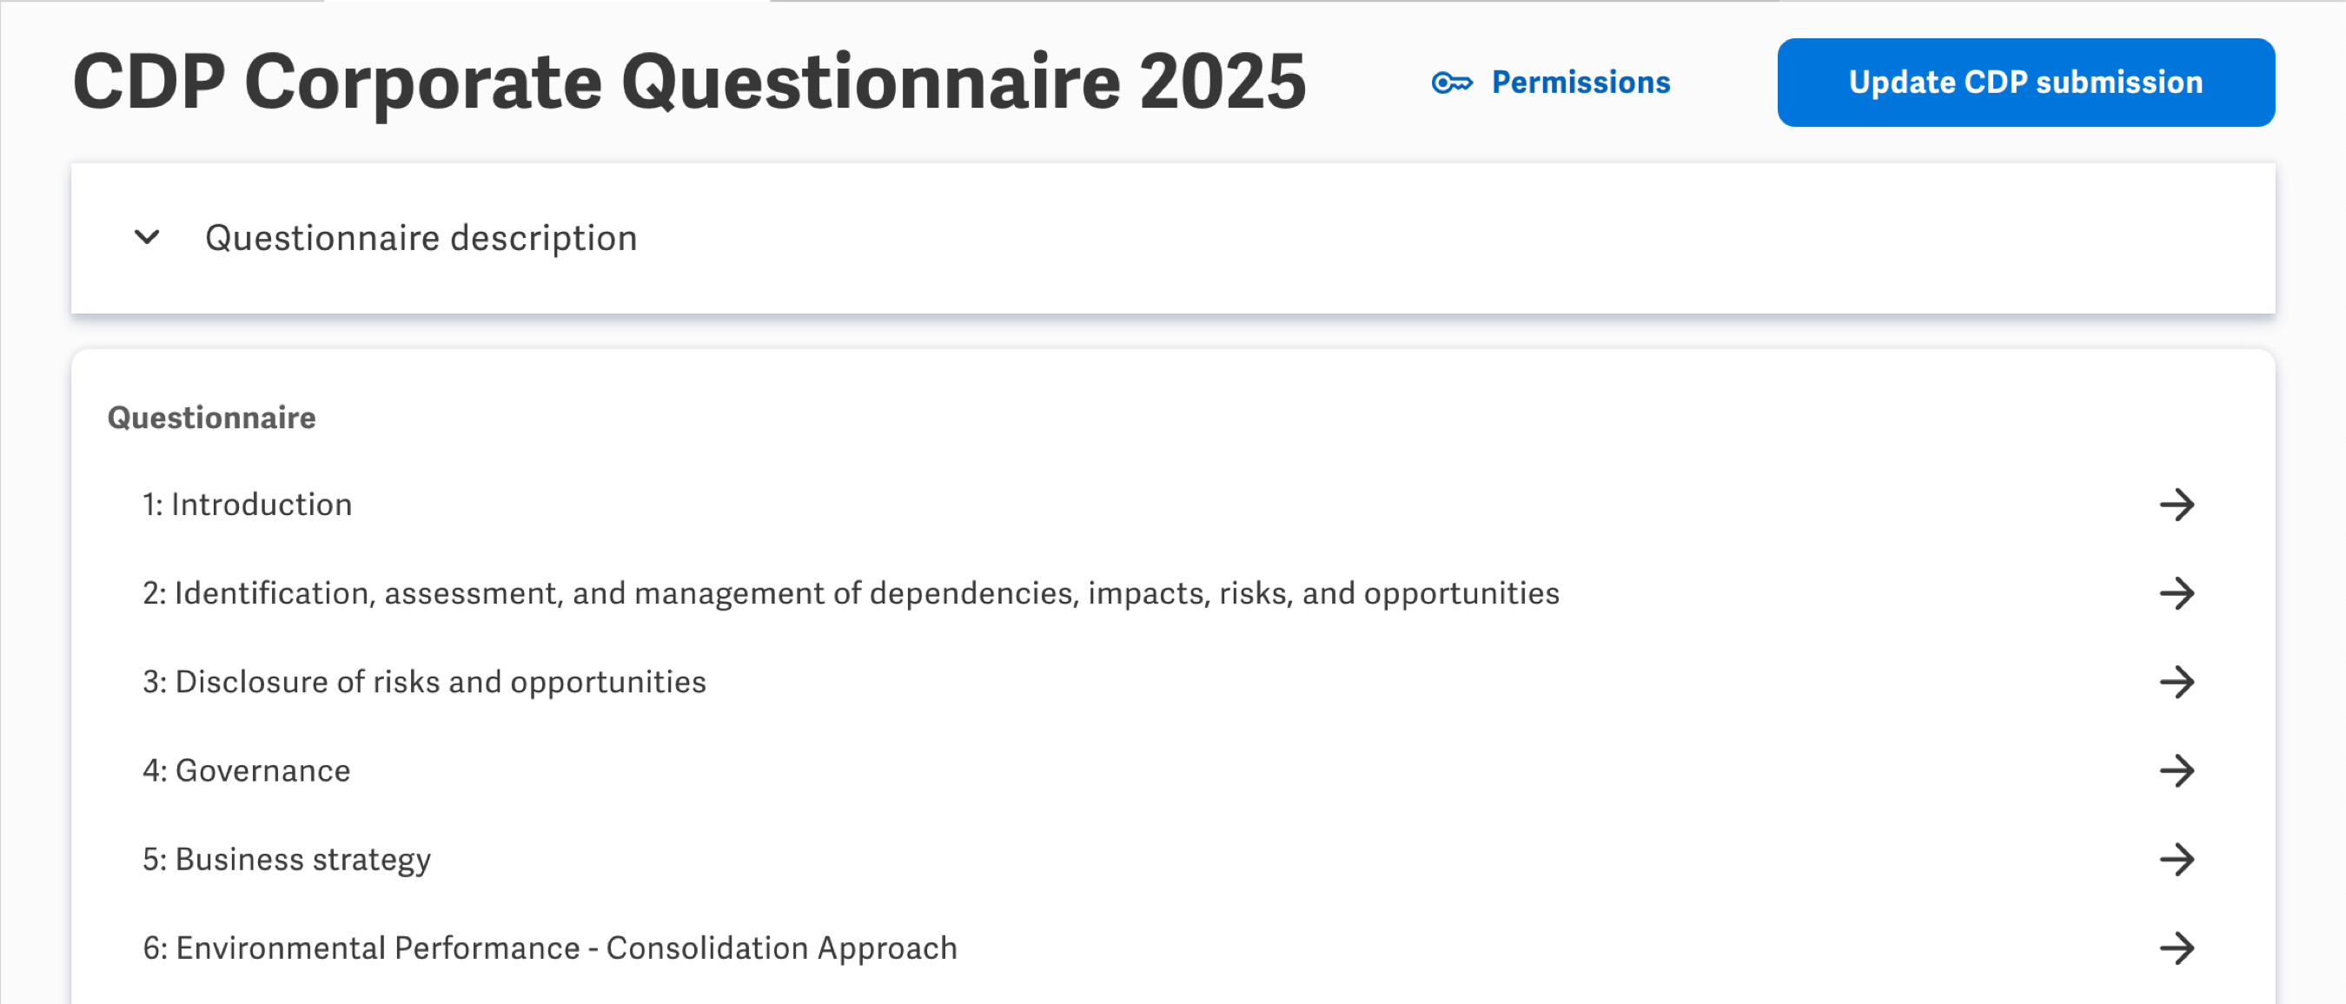Click the arrow icon for Business strategy
The height and width of the screenshot is (1004, 2346).
pyautogui.click(x=2177, y=859)
